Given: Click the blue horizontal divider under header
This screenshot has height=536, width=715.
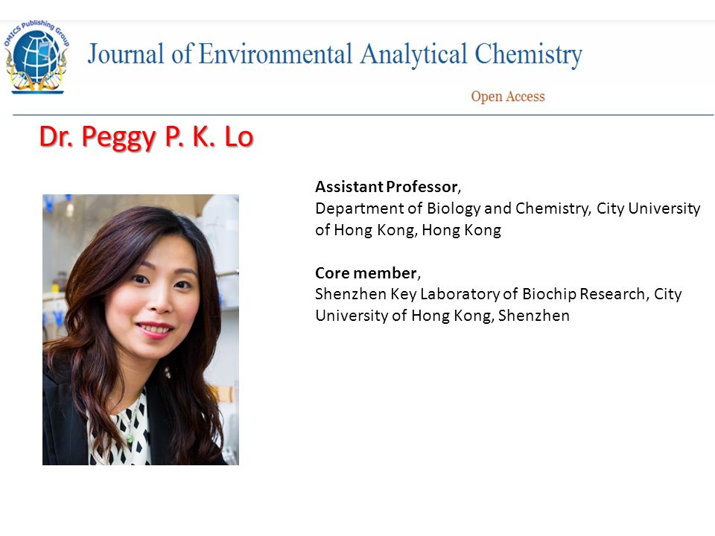Looking at the screenshot, I should [363, 115].
